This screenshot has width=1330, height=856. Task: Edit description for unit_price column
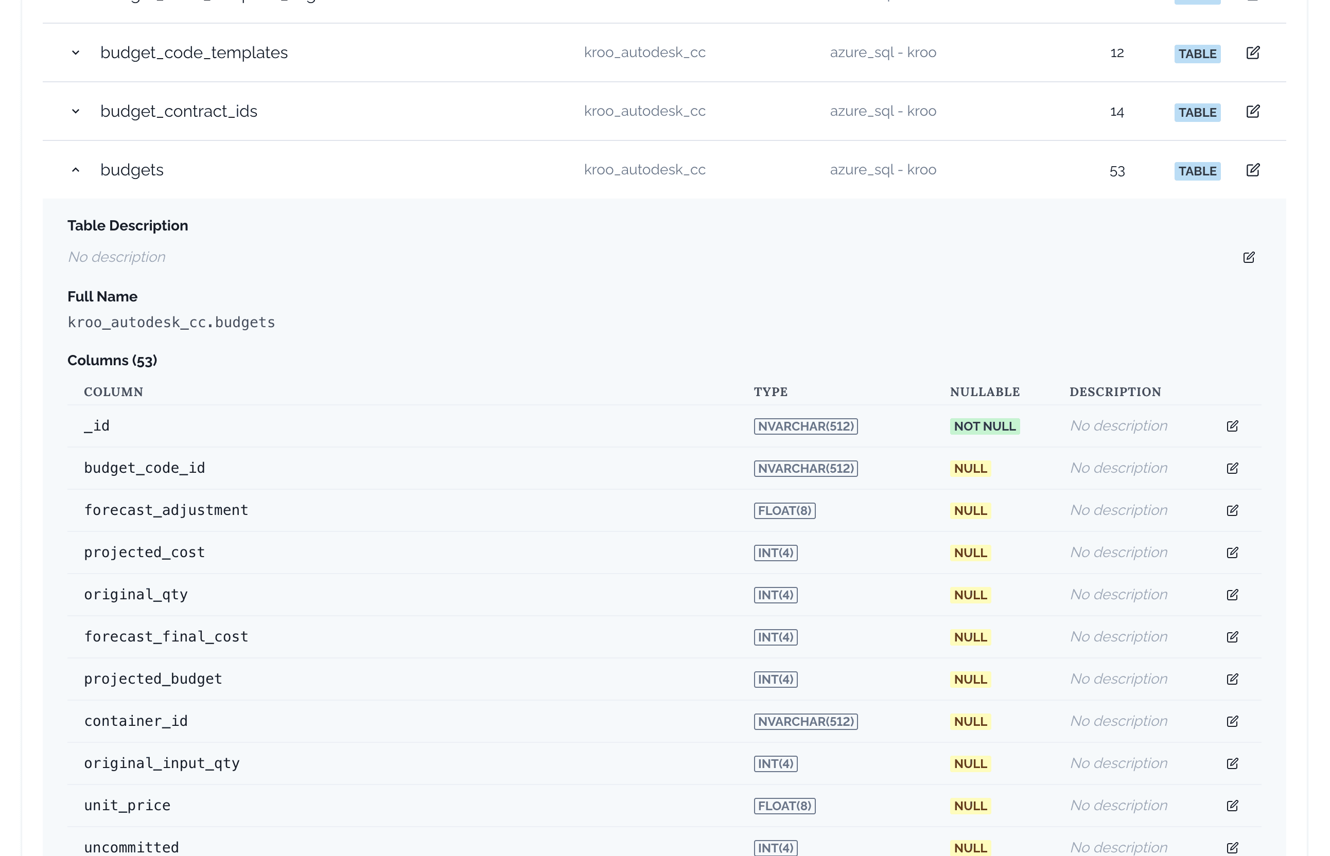click(1233, 805)
